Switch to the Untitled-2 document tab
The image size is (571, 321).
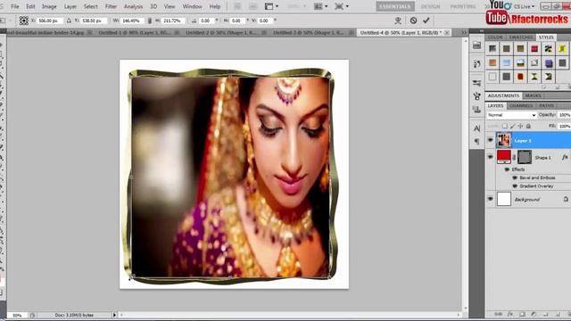point(221,33)
